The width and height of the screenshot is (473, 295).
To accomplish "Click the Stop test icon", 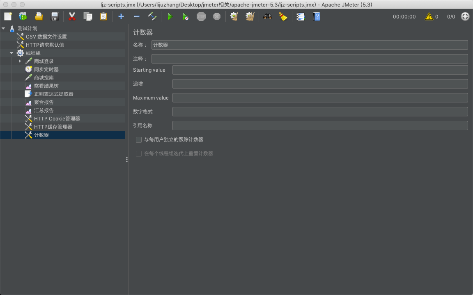I will point(201,16).
